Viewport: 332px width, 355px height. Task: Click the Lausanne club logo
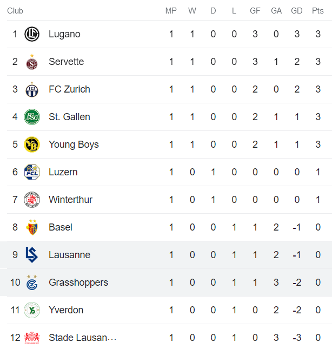(32, 255)
